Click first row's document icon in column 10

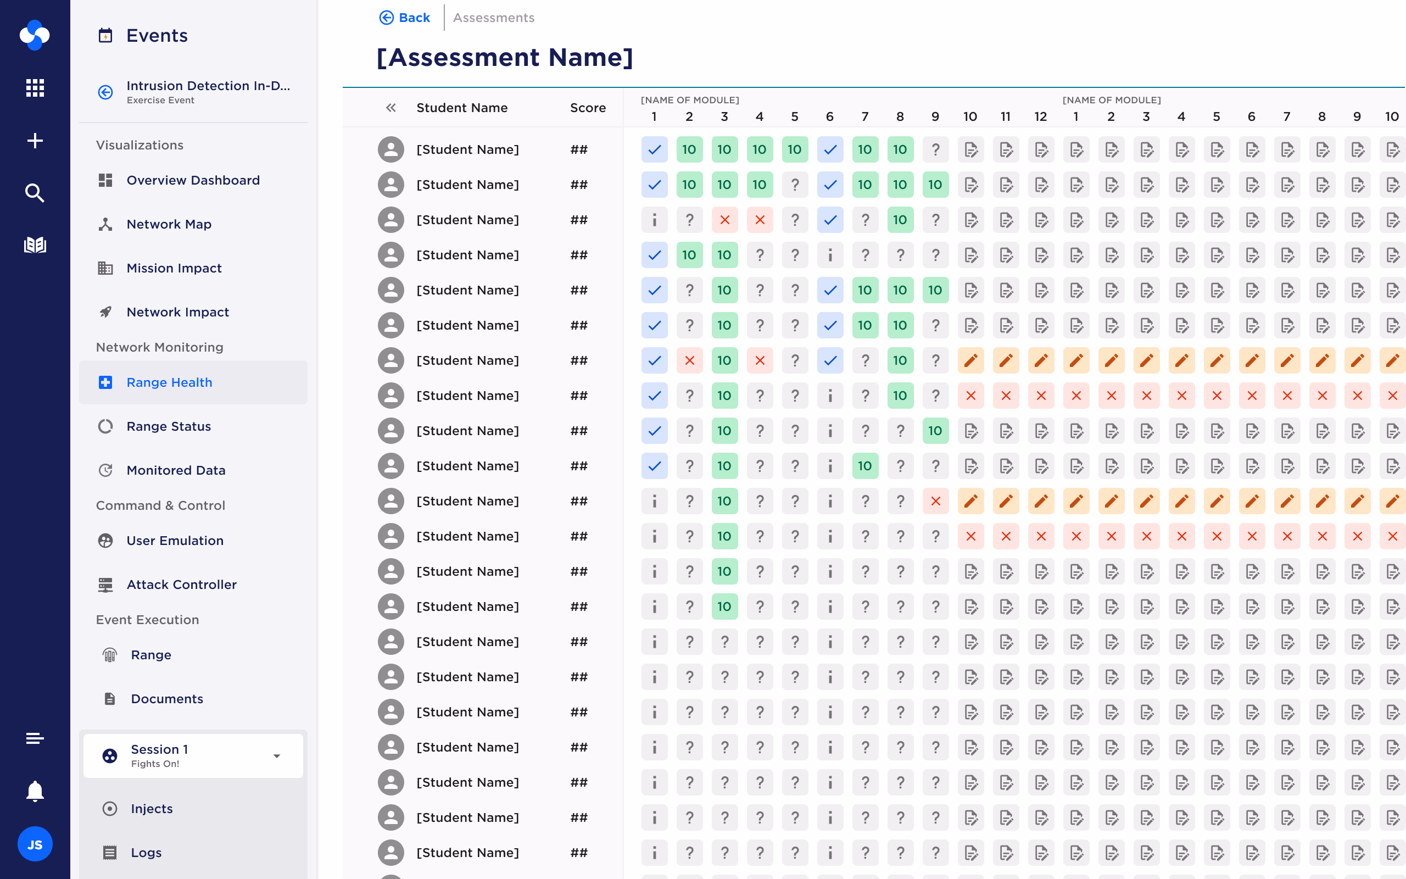[x=971, y=149]
